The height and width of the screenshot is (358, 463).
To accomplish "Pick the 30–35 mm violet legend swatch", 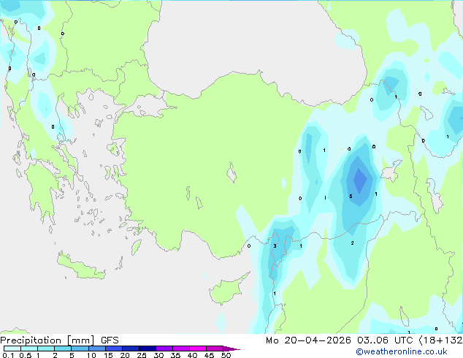I will point(164,349).
